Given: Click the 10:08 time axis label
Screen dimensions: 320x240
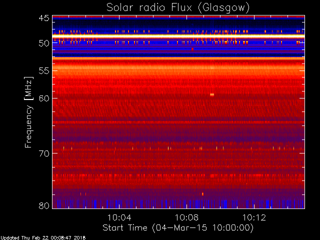Looking at the screenshot, I should coord(186,217).
